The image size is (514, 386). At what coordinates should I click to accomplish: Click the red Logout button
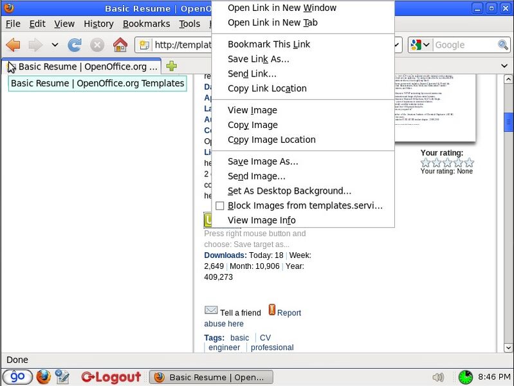[111, 377]
